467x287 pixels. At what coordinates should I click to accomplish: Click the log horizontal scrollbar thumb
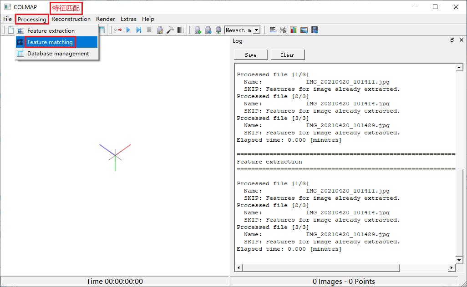[321, 267]
